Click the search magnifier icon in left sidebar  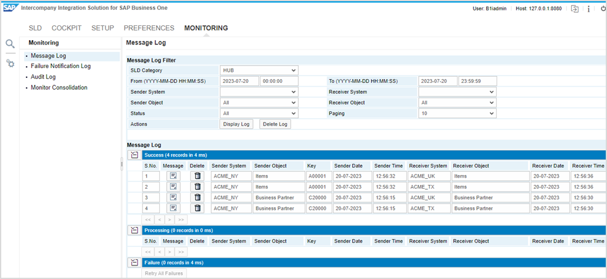click(x=10, y=43)
